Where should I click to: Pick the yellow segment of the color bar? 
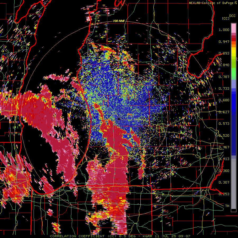click(x=234, y=52)
